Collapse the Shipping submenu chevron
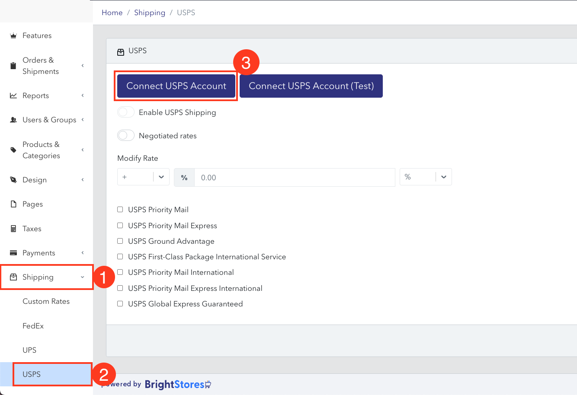The image size is (577, 395). click(x=83, y=277)
